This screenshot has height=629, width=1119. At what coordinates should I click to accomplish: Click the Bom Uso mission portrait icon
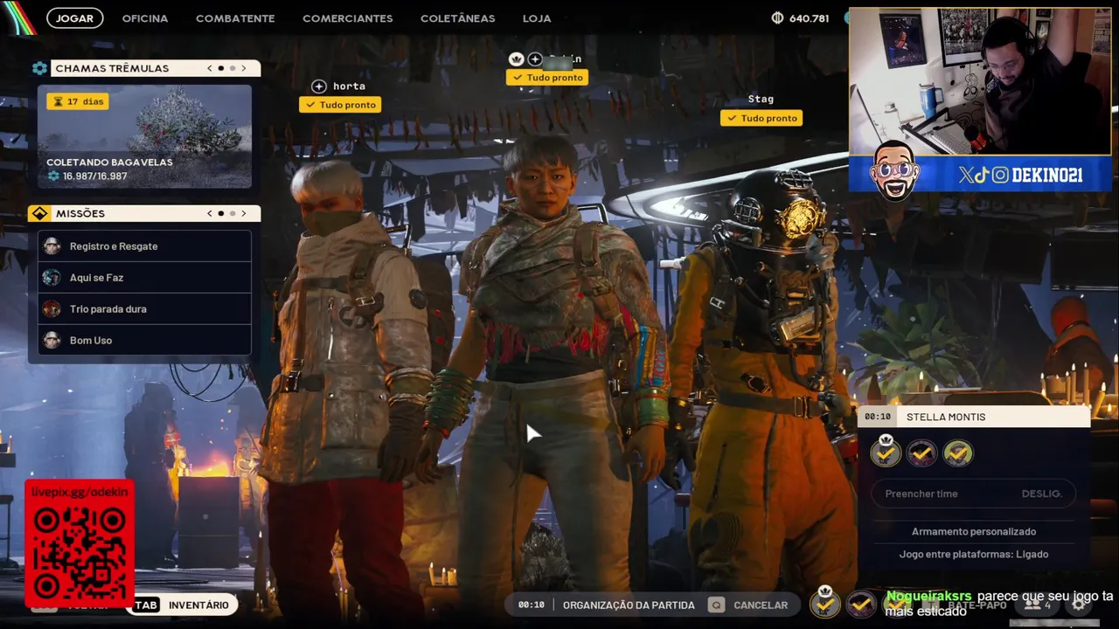52,341
